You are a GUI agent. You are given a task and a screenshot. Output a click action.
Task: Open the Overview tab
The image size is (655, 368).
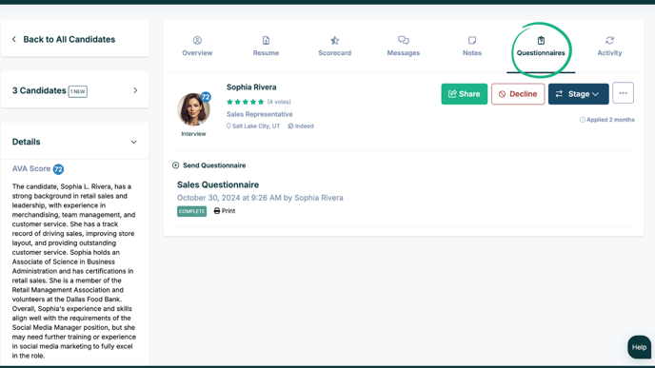tap(197, 47)
